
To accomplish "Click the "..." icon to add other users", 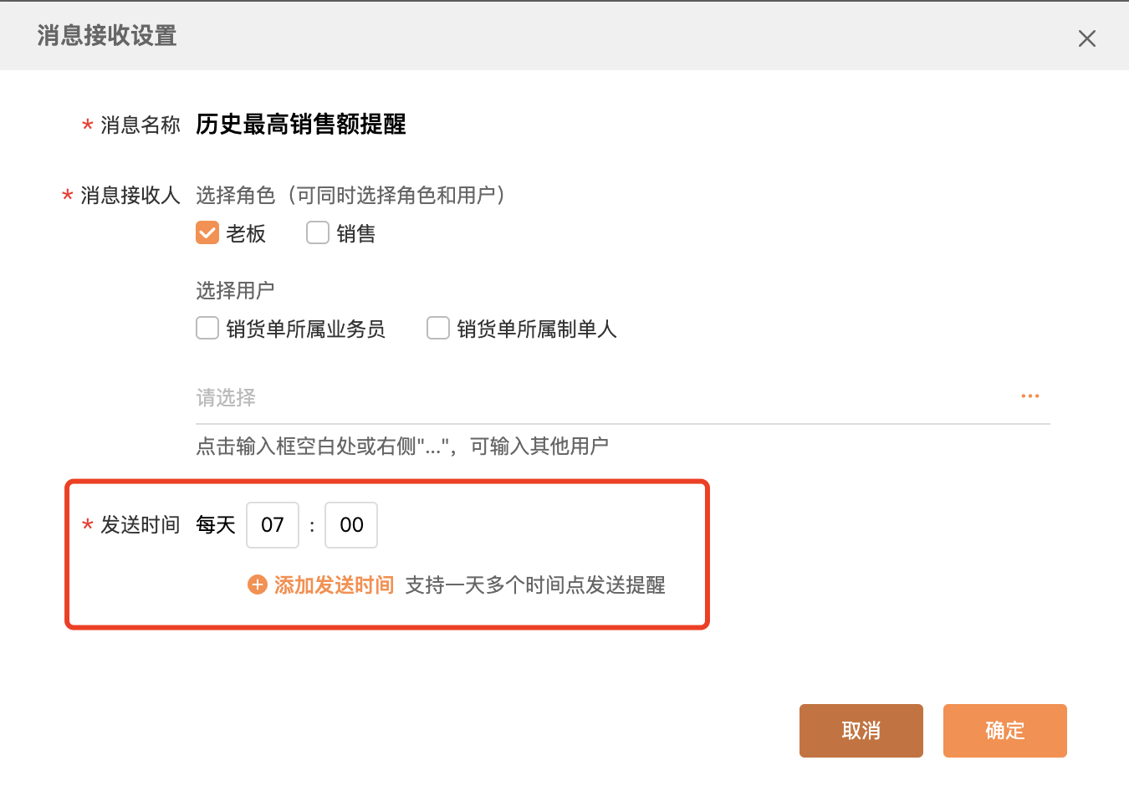I will [1029, 396].
